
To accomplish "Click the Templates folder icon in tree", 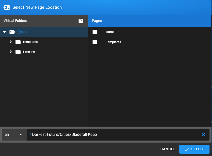I will 18,42.
